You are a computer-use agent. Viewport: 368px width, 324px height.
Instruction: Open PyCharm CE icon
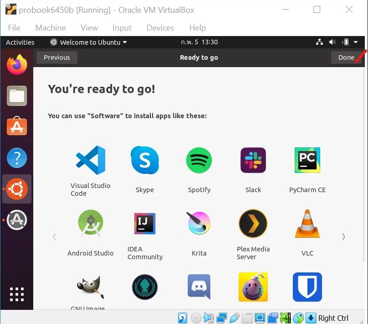(x=307, y=160)
